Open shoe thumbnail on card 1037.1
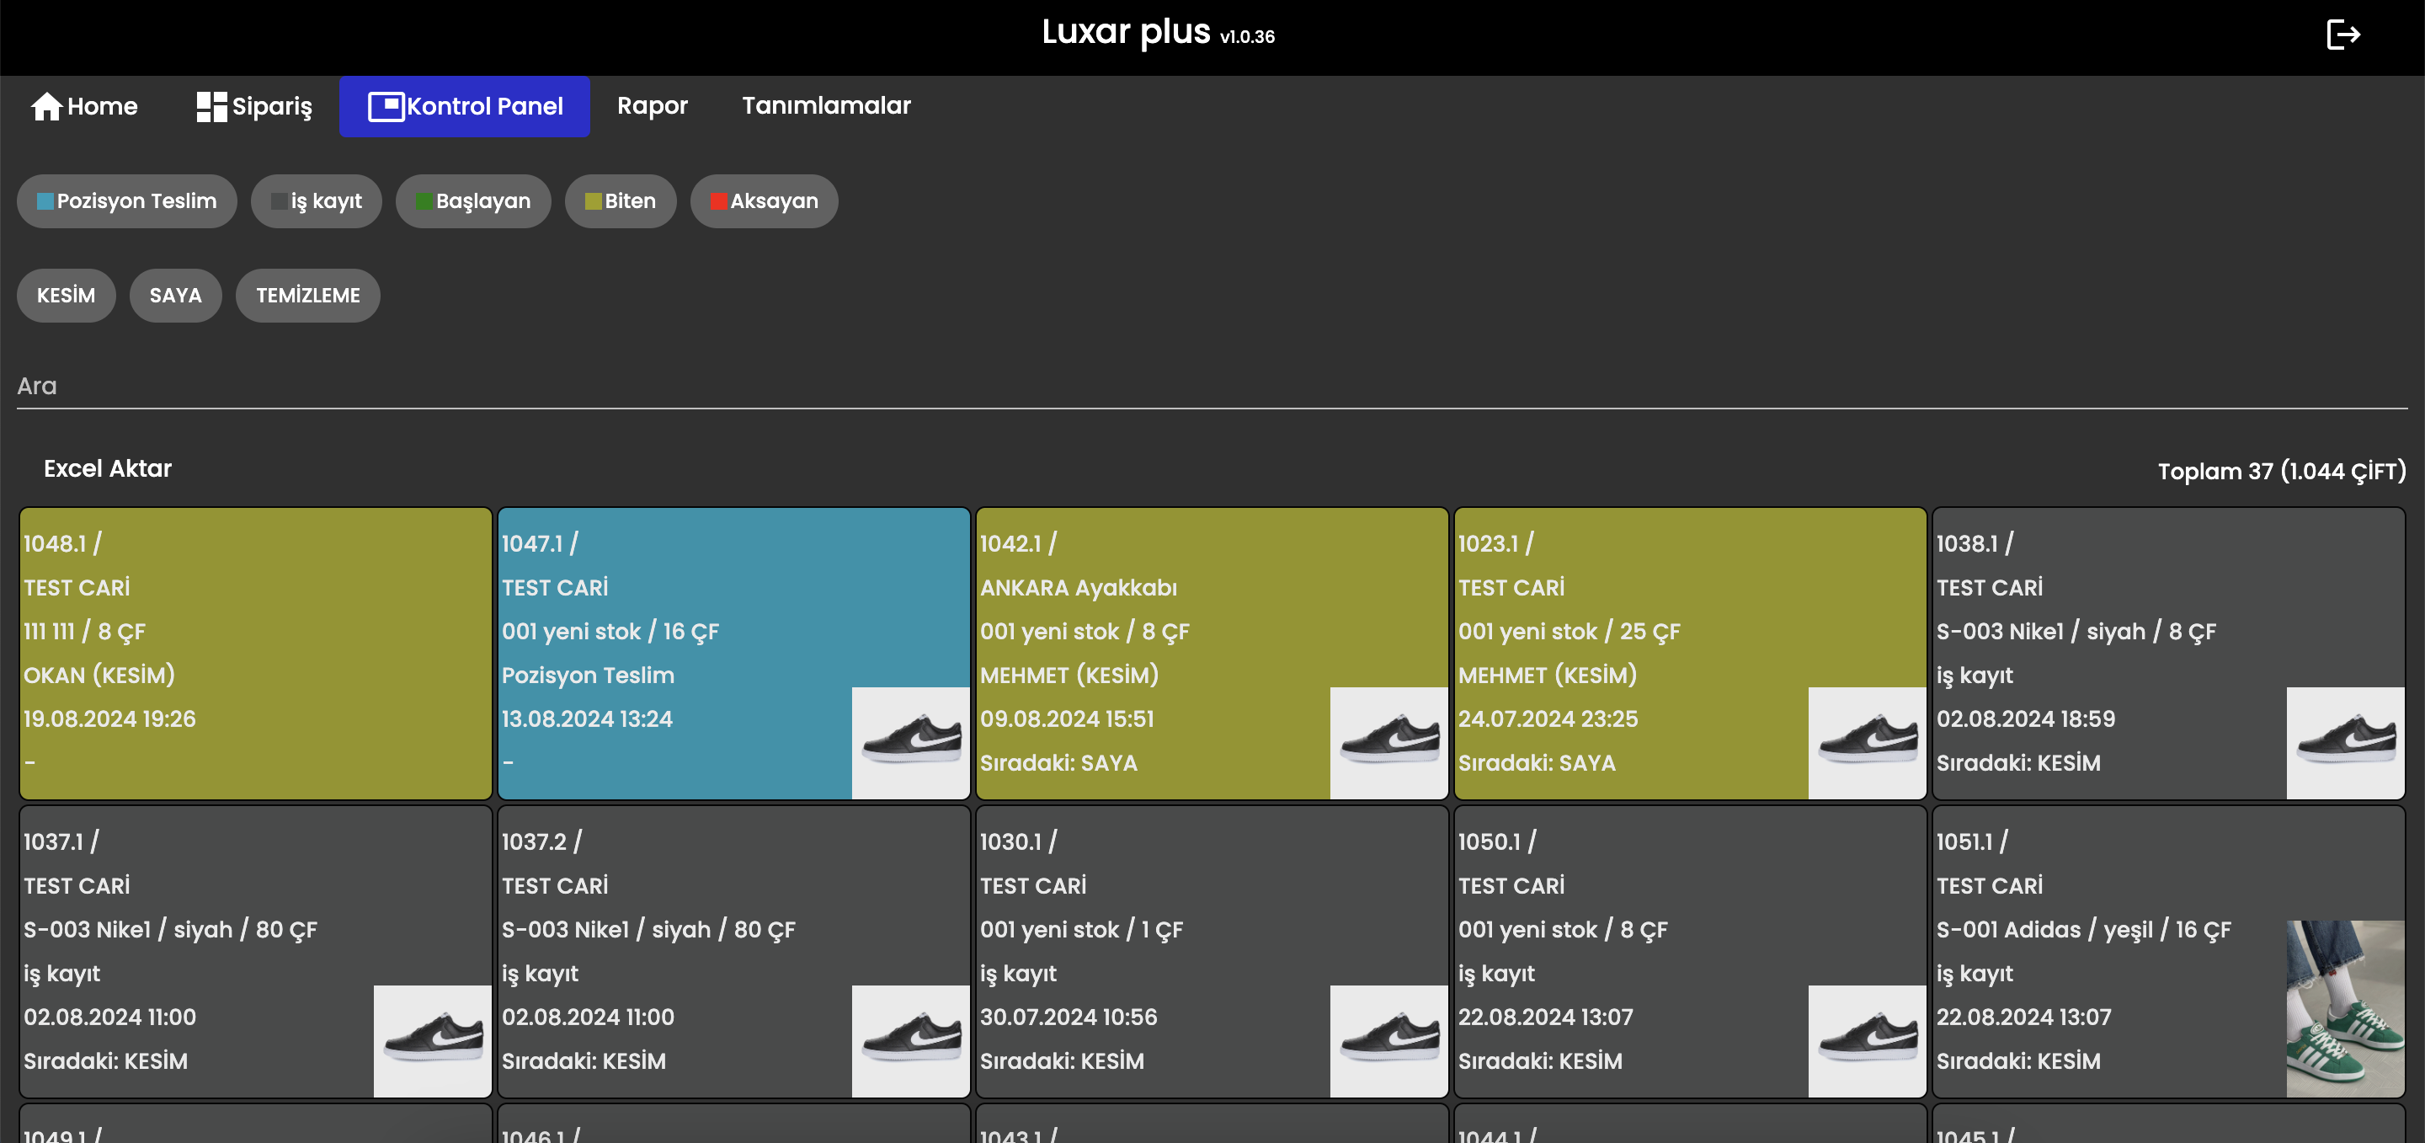This screenshot has width=2425, height=1143. point(432,1041)
